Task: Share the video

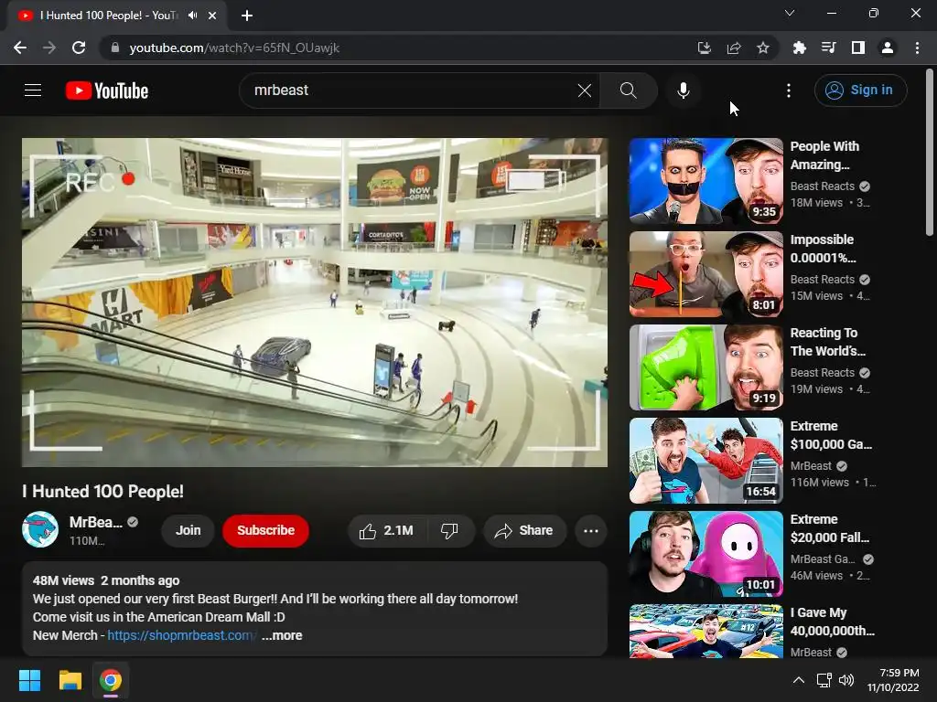Action: pyautogui.click(x=524, y=531)
